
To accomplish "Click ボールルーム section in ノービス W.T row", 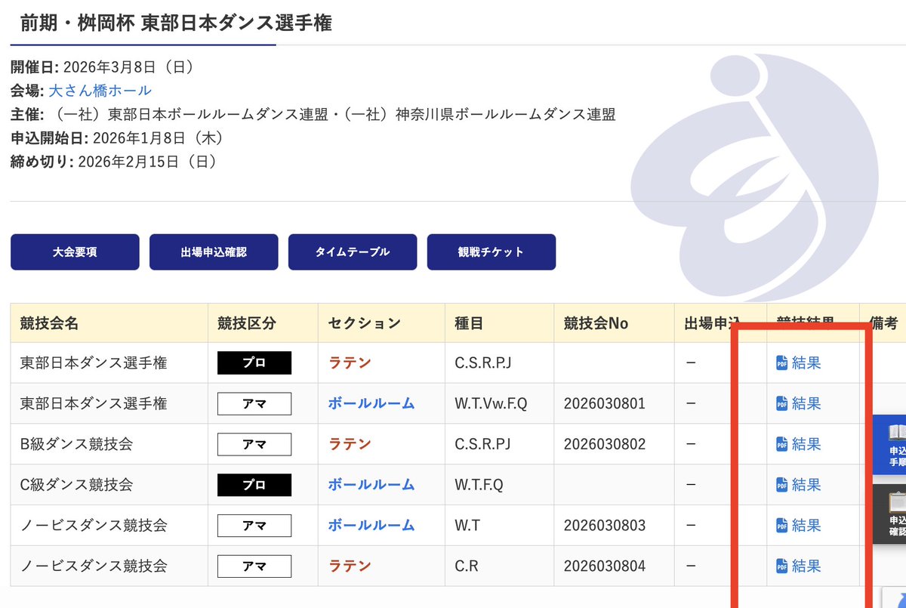I will [371, 526].
